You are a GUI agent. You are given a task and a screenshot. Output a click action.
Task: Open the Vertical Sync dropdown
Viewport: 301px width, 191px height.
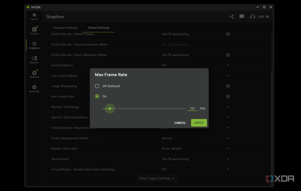(228, 159)
